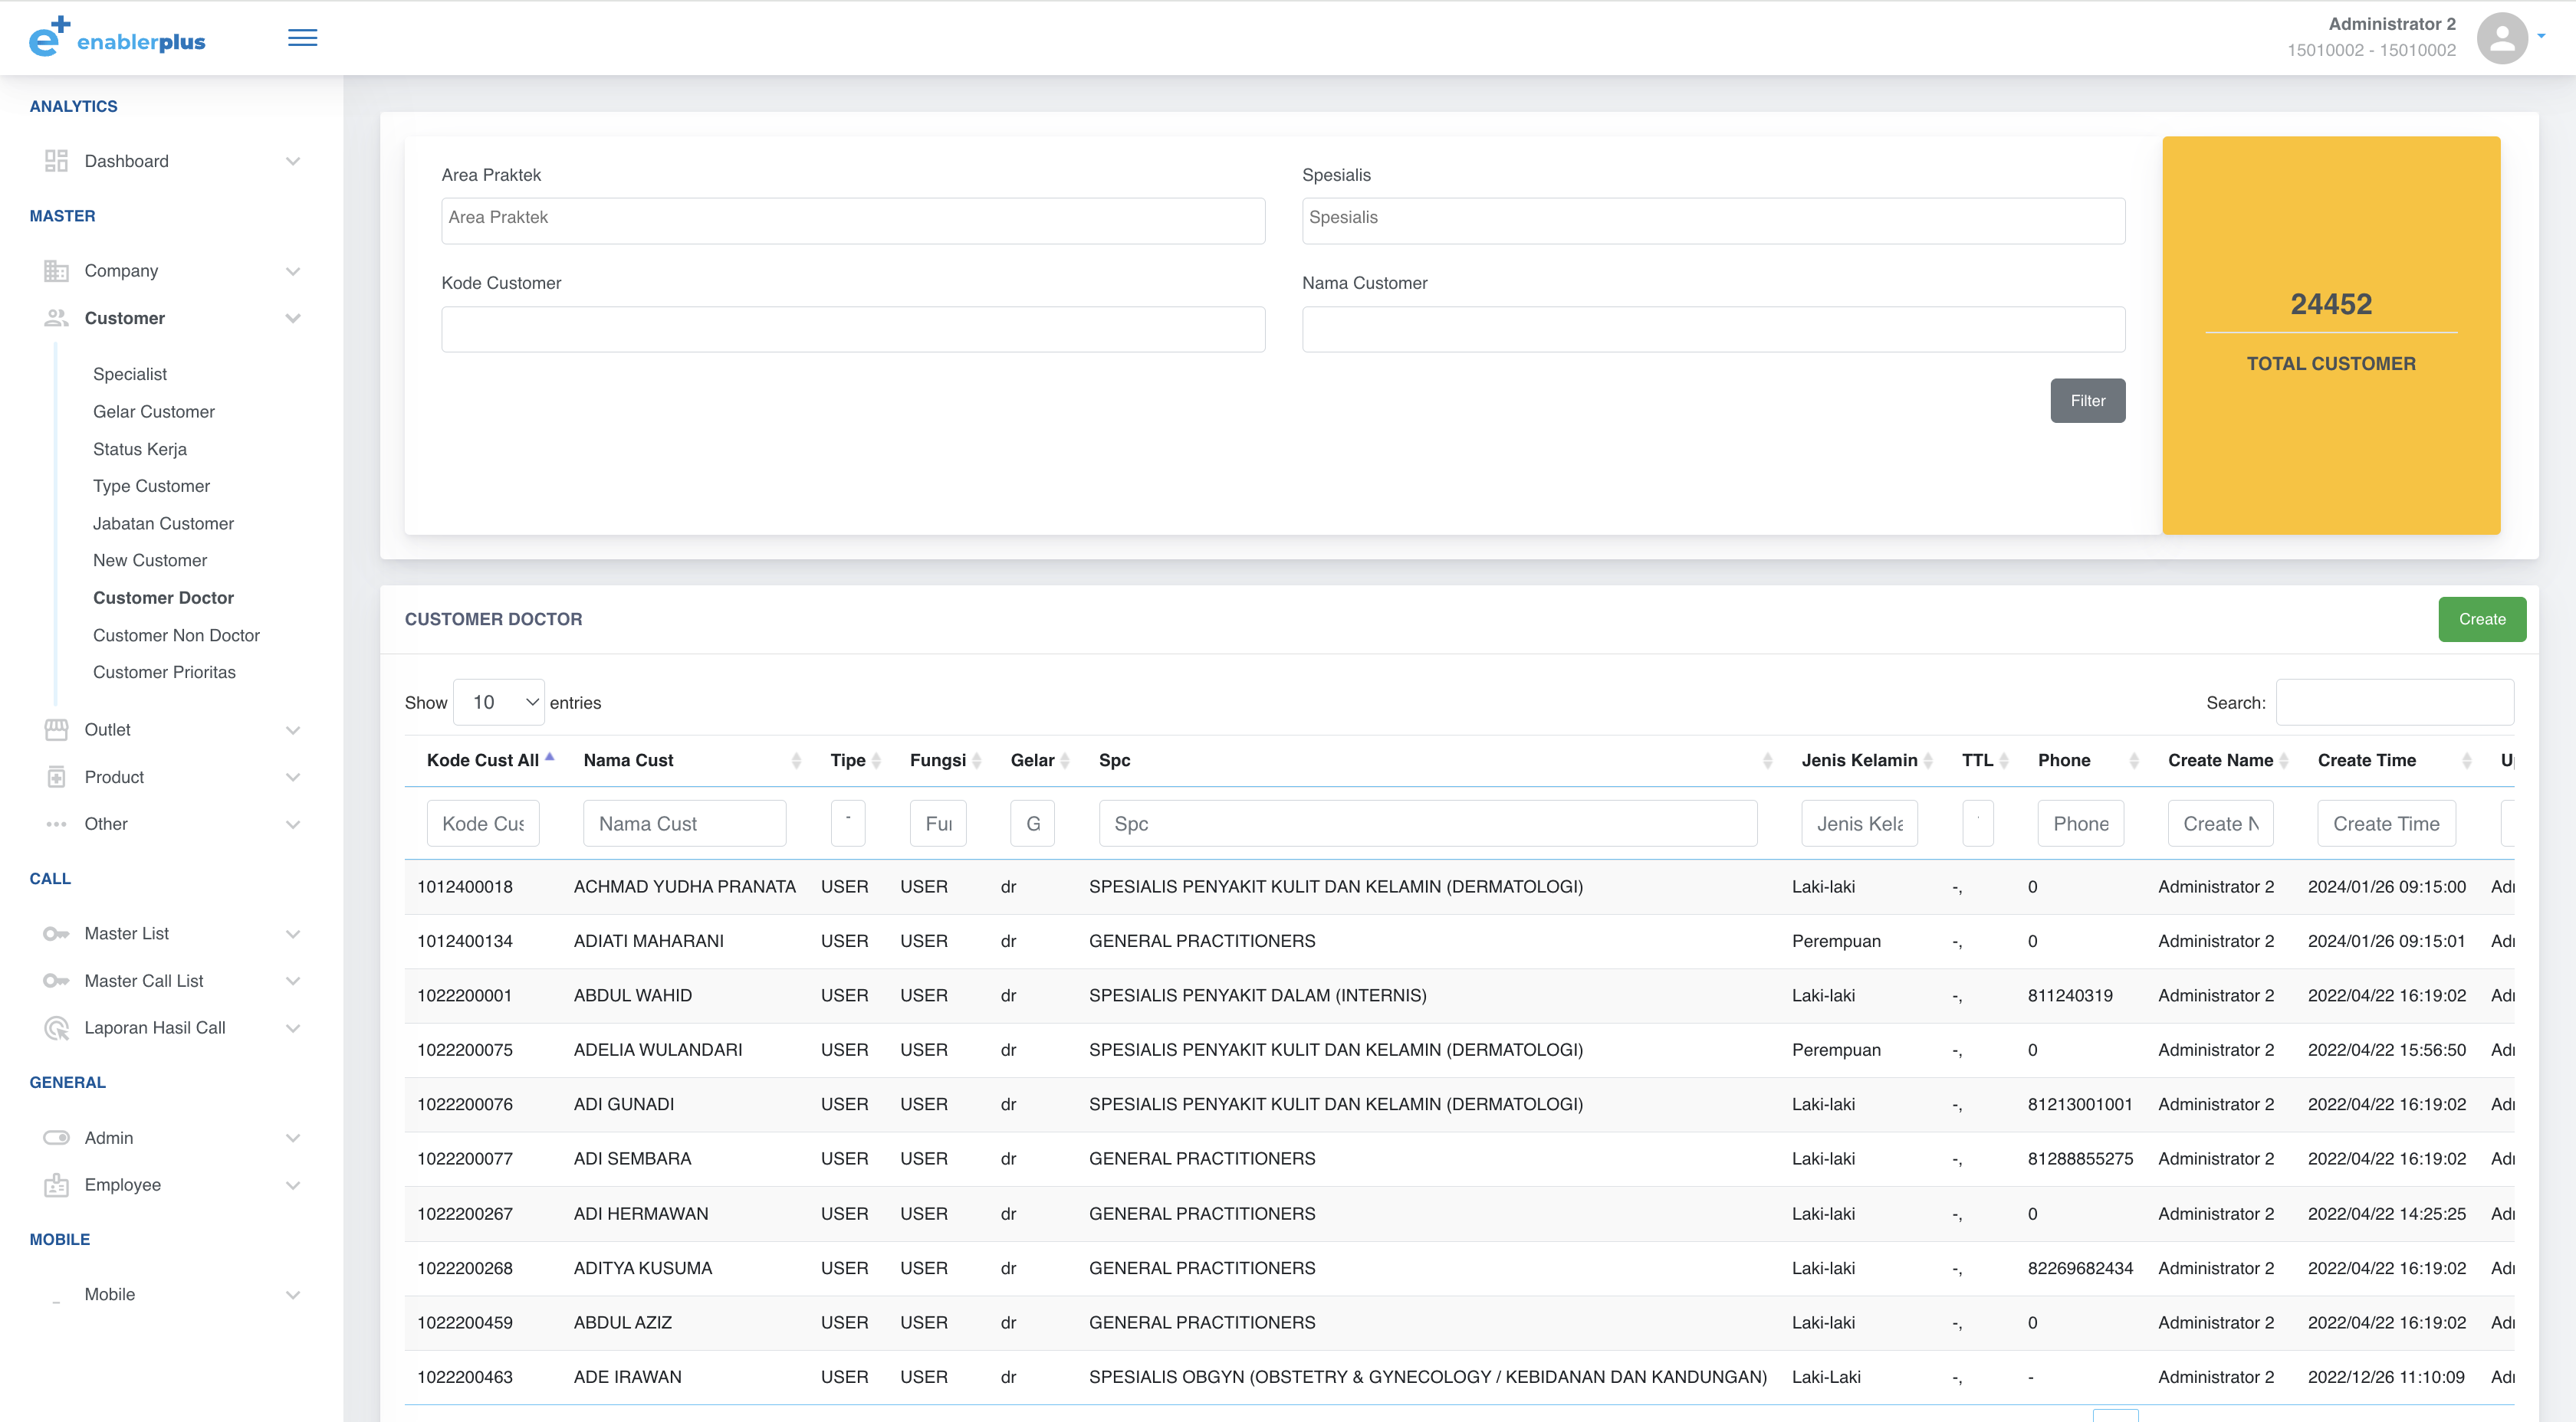Open Customer Prioritas submenu item
Image resolution: width=2576 pixels, height=1422 pixels.
coord(164,673)
